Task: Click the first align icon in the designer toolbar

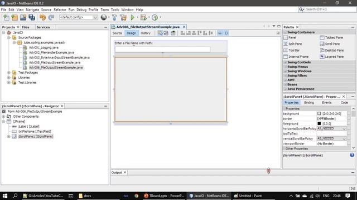Action: (182, 33)
